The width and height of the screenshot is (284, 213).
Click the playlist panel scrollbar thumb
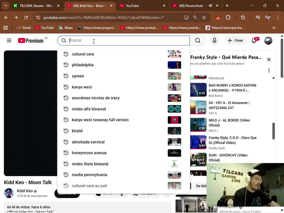click(273, 131)
